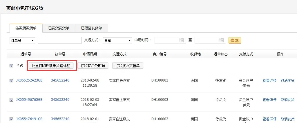Click DH100003 in JK055496765GB row

tap(160, 100)
